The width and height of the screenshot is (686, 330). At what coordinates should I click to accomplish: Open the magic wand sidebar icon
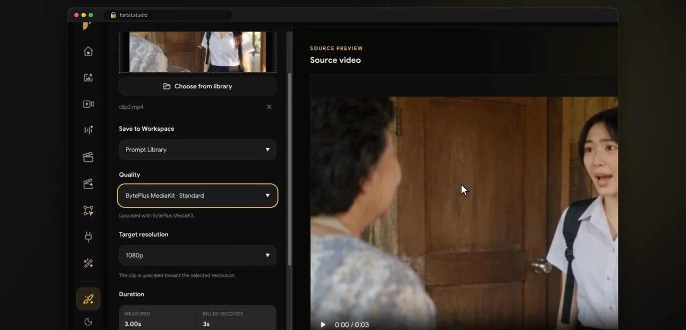point(88,264)
